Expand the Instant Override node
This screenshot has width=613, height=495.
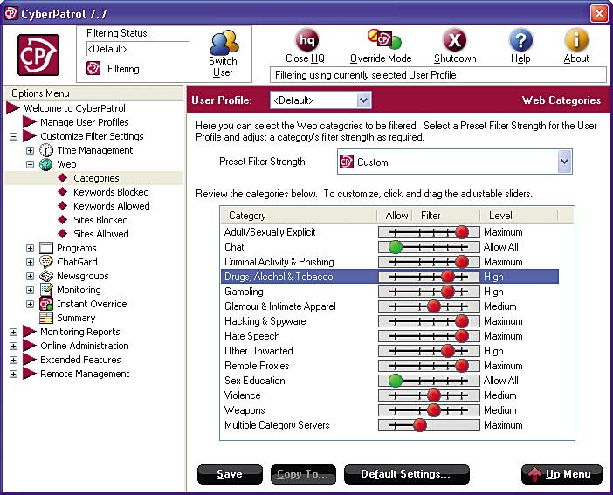coord(30,304)
